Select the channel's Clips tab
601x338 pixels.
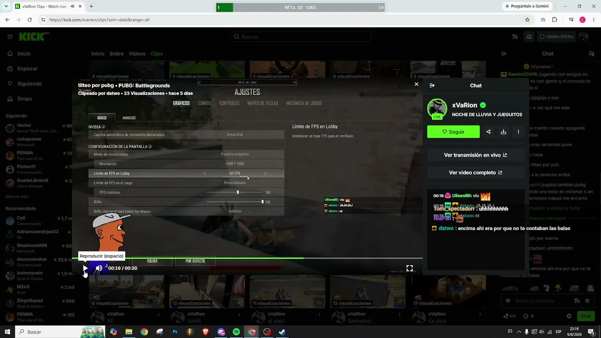[157, 54]
